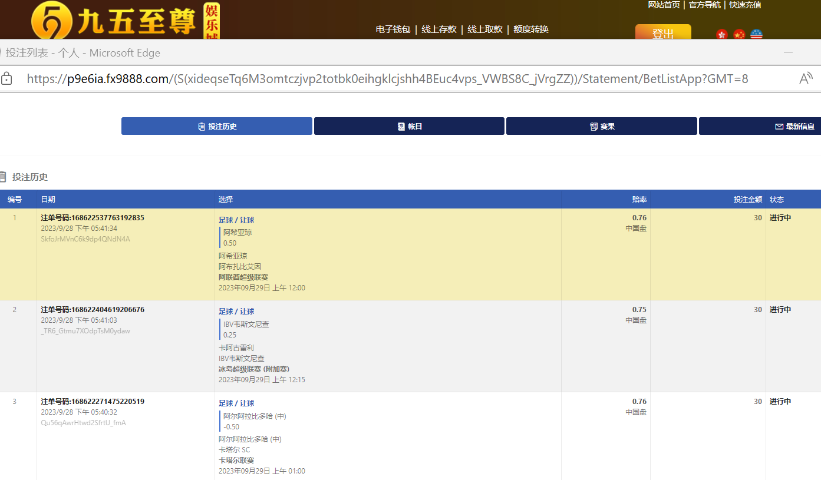Switch language with the China flag icon
Screen dimensions: 821x480
pos(739,35)
